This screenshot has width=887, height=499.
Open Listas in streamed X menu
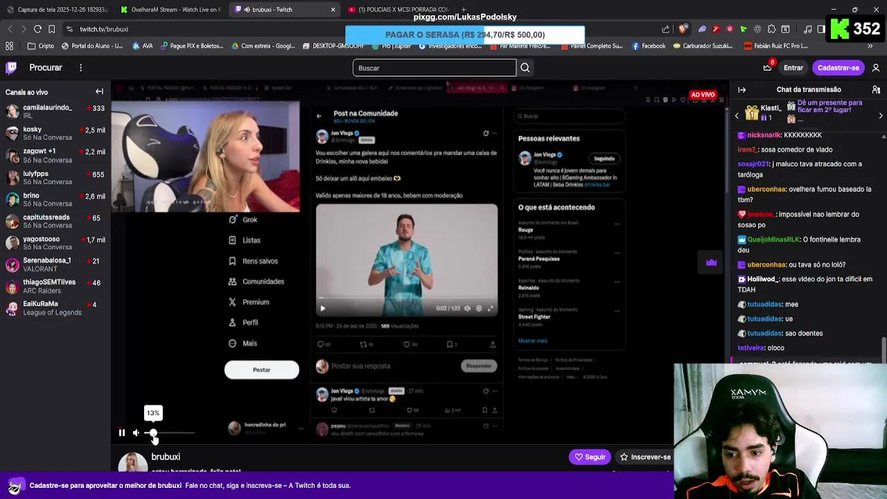[x=245, y=240]
